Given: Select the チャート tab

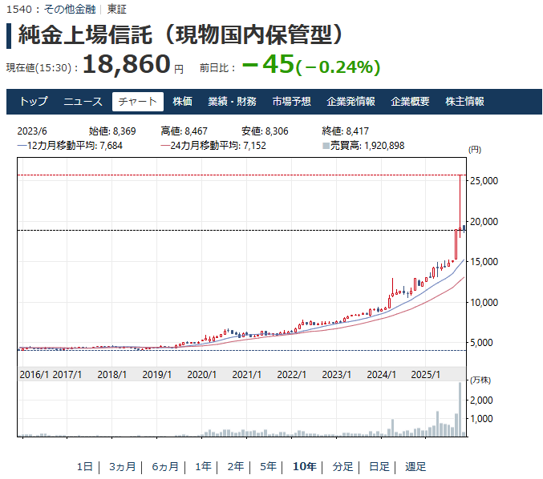Looking at the screenshot, I should point(138,102).
